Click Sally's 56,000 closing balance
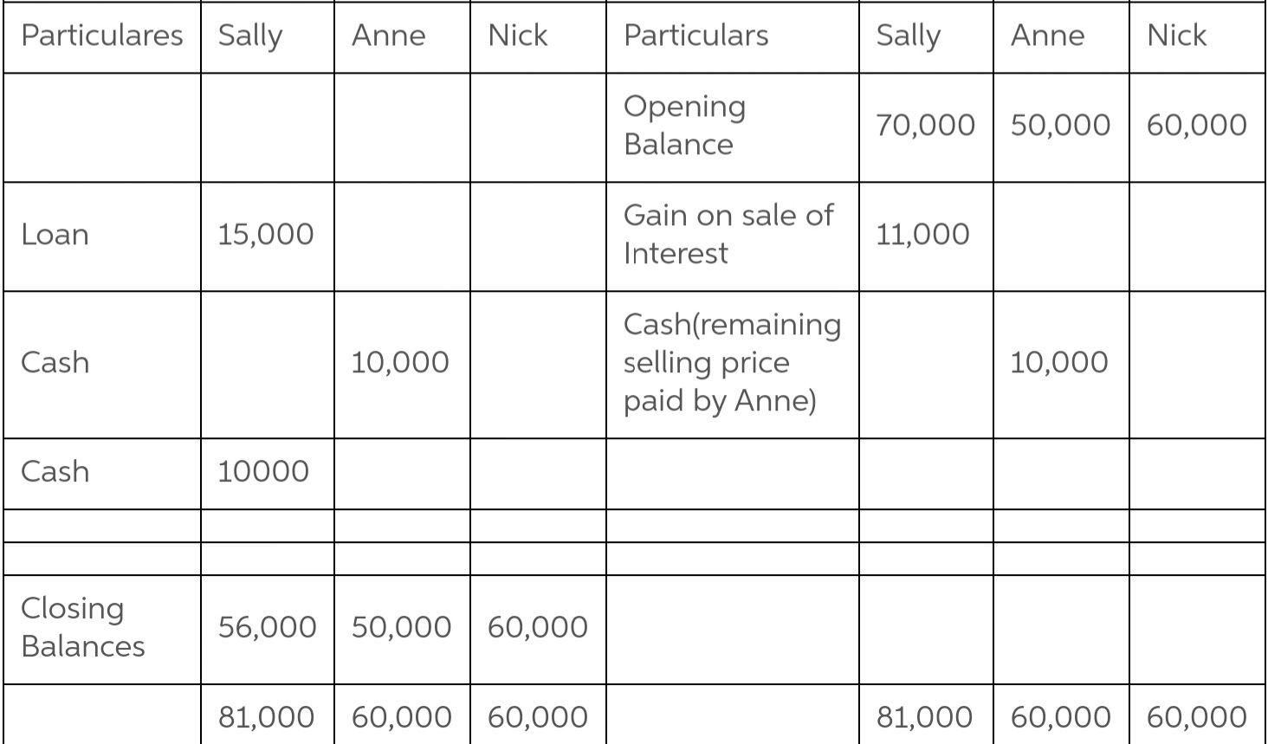Viewport: 1268px width, 744px height. pyautogui.click(x=267, y=627)
